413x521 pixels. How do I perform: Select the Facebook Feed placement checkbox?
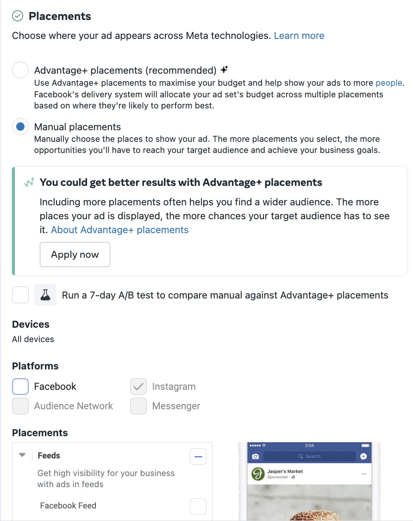(x=198, y=506)
